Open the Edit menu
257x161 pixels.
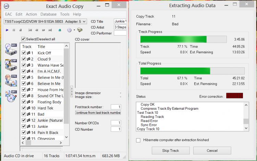click(19, 14)
